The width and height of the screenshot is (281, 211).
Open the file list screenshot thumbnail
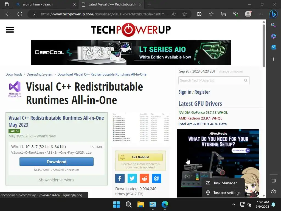140,127
